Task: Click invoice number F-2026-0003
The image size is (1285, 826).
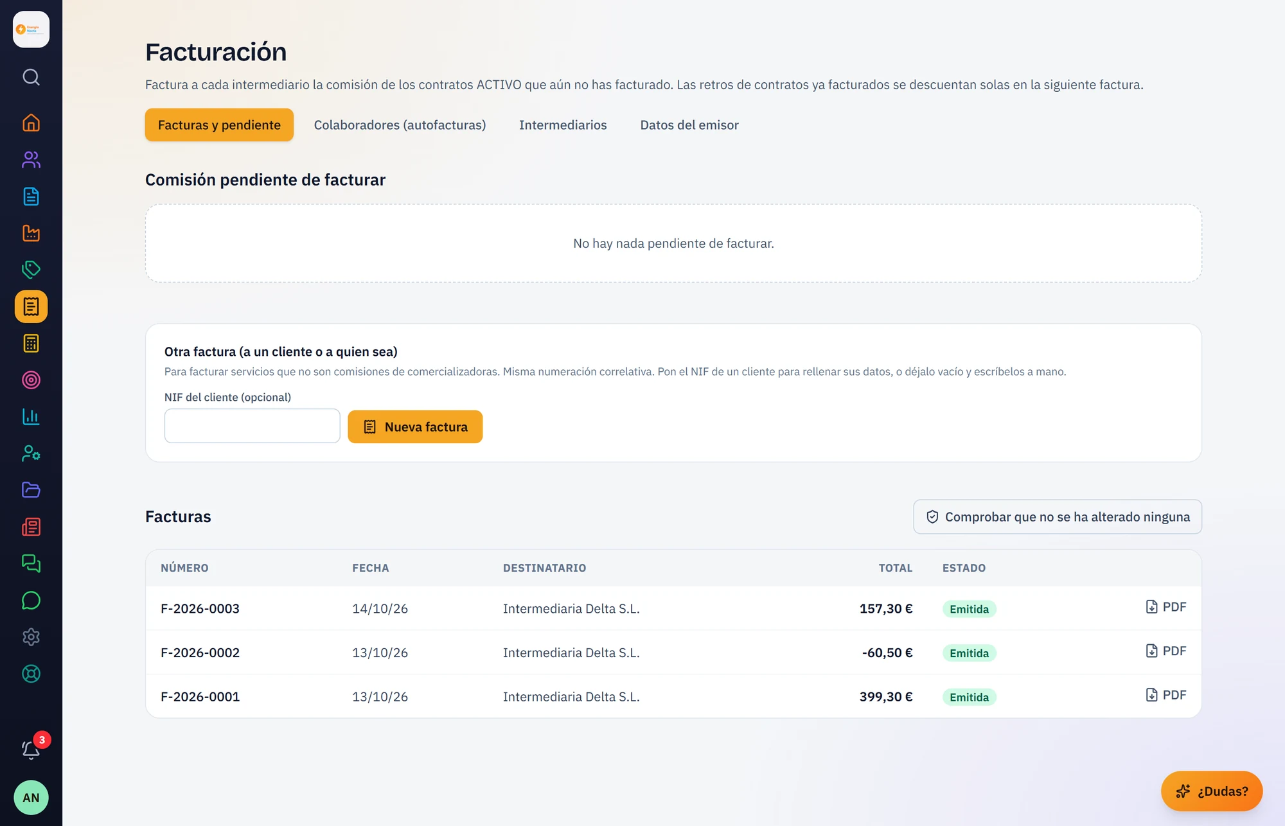Action: tap(200, 608)
